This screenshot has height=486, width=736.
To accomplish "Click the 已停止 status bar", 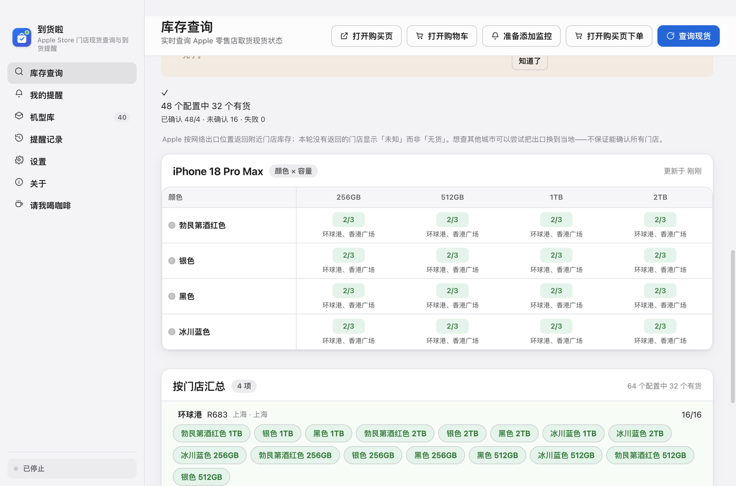I will pos(72,469).
